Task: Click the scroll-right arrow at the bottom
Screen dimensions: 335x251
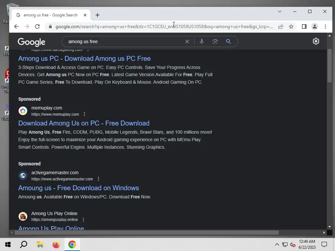Action: 324,232
